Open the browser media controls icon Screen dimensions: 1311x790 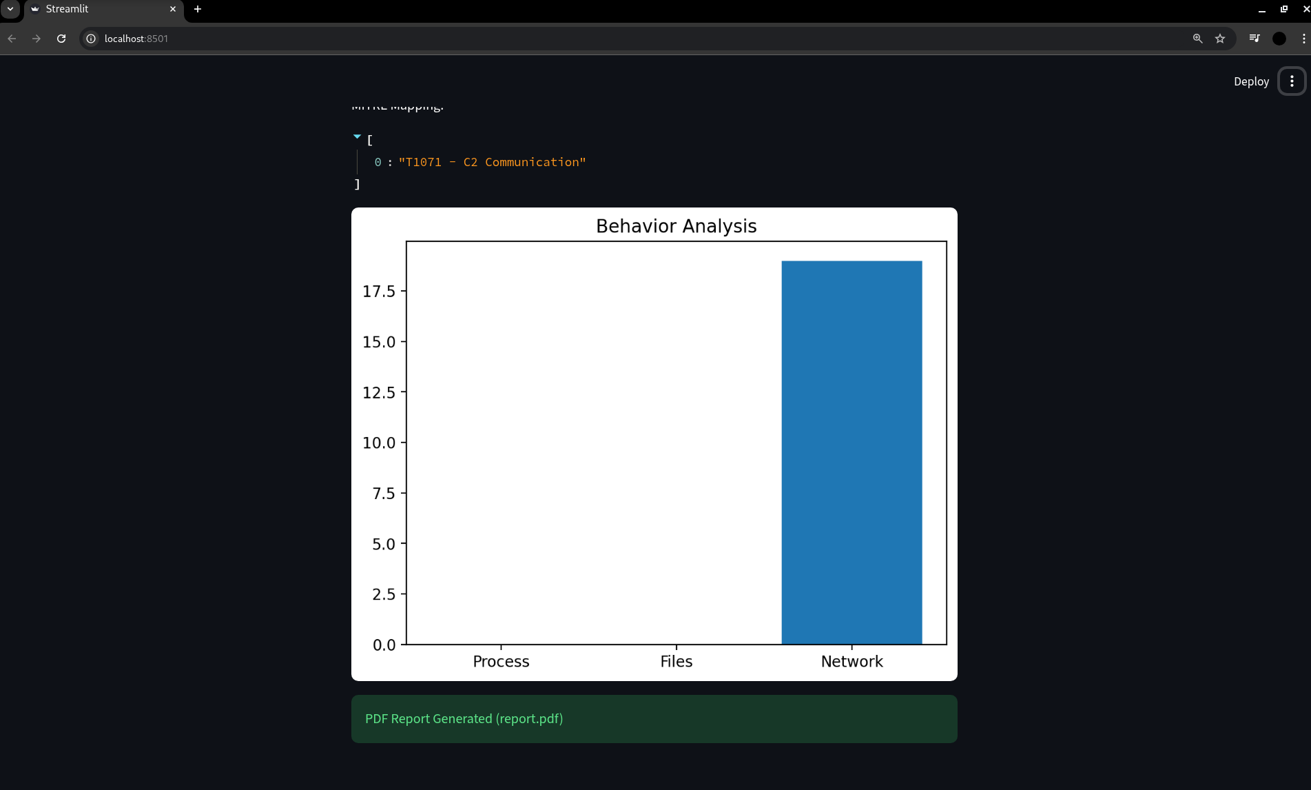(1254, 39)
